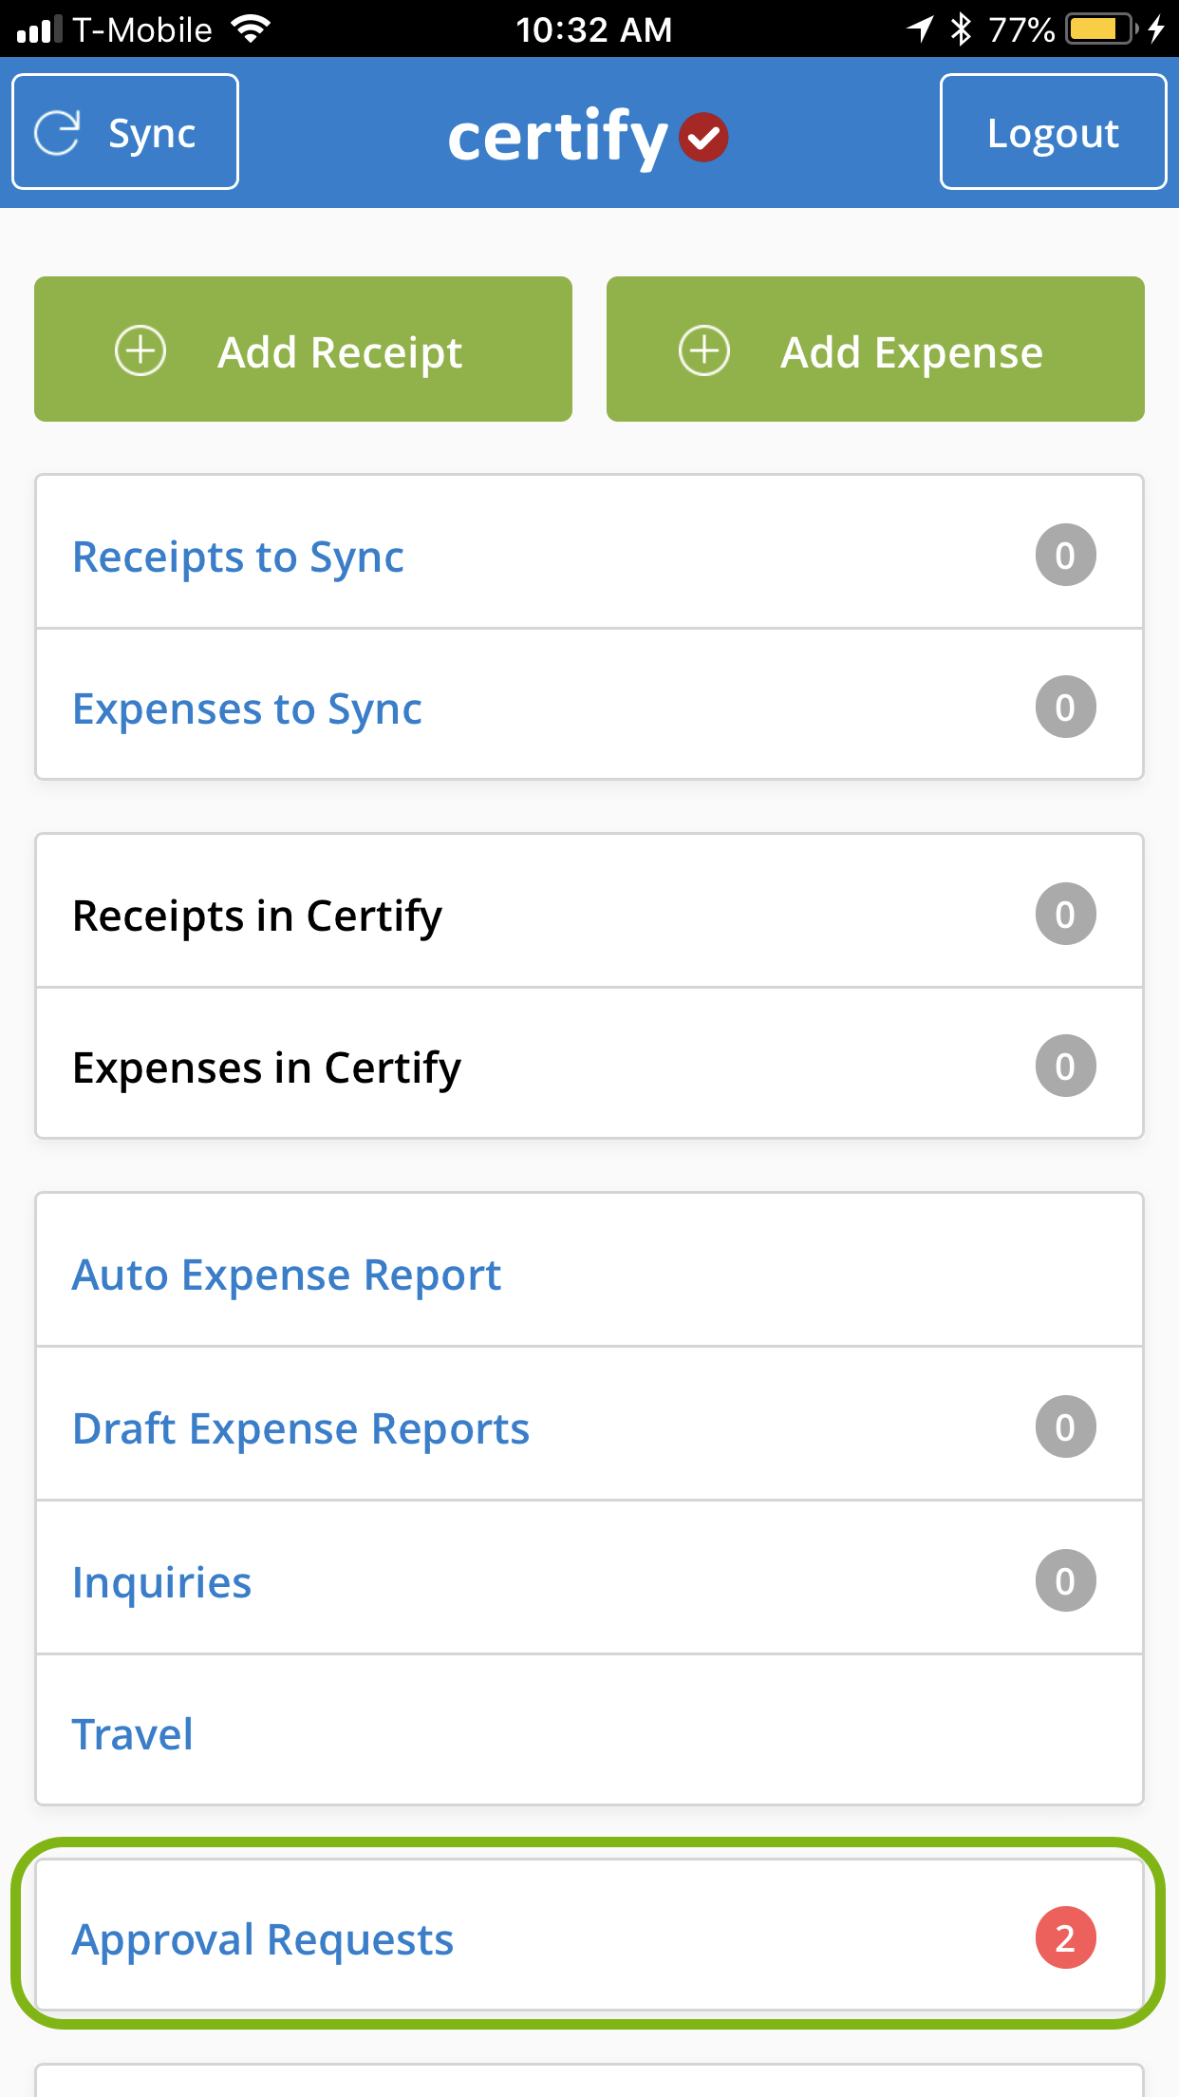This screenshot has height=2097, width=1179.
Task: Open Inquiries
Action: tap(589, 1578)
